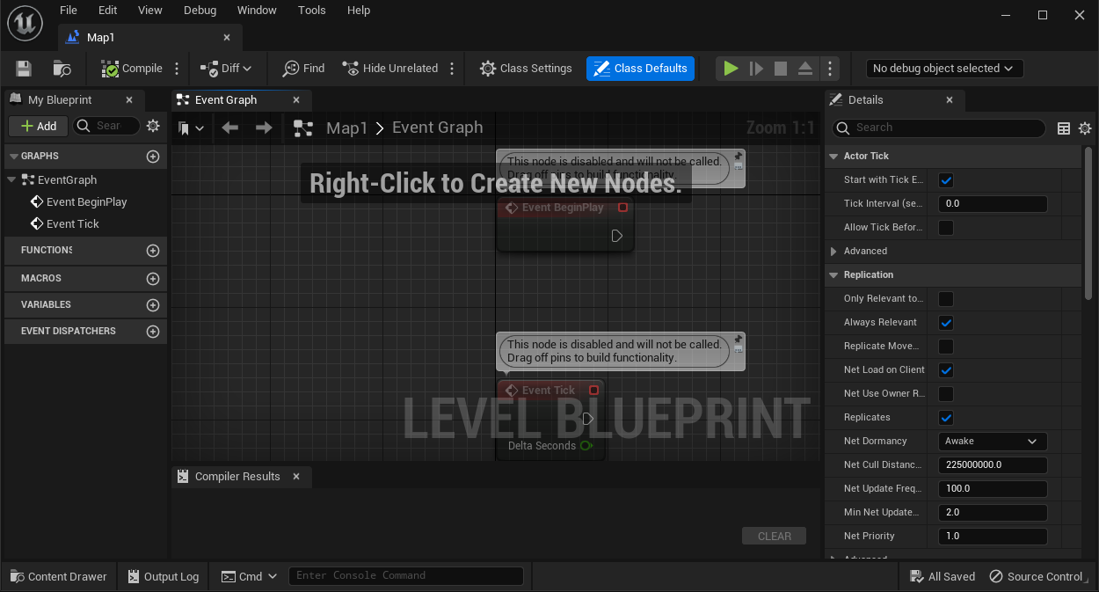This screenshot has height=592, width=1099.
Task: Toggle Only Relevant to Owner checkbox
Action: (946, 299)
